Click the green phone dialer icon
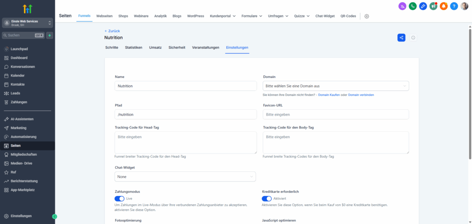This screenshot has width=472, height=224. (413, 6)
